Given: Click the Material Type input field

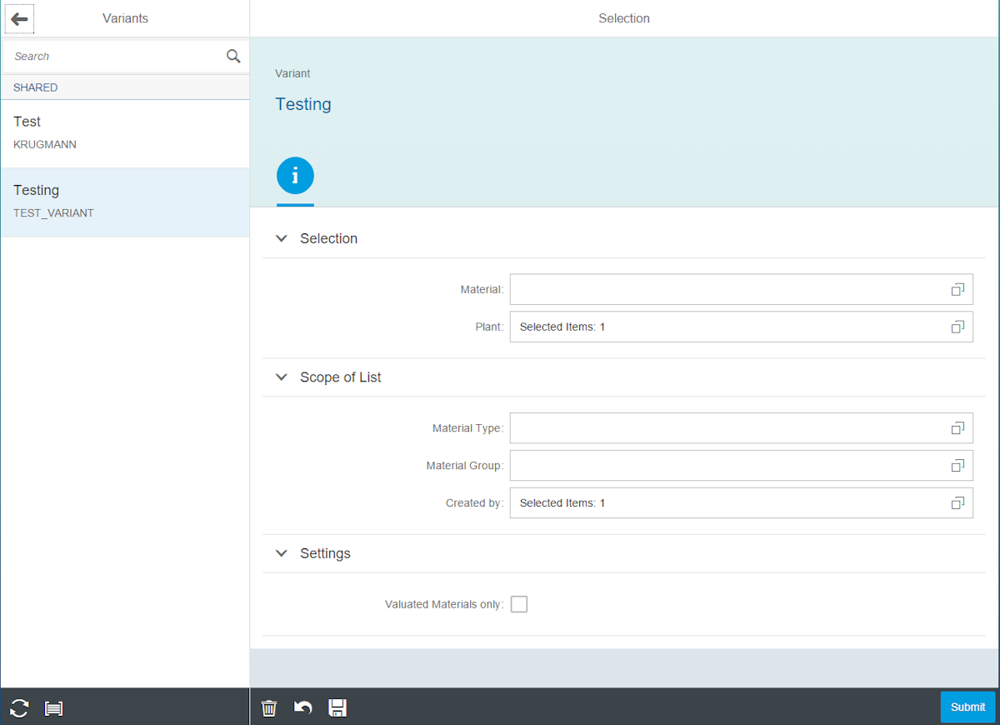Looking at the screenshot, I should click(x=725, y=428).
